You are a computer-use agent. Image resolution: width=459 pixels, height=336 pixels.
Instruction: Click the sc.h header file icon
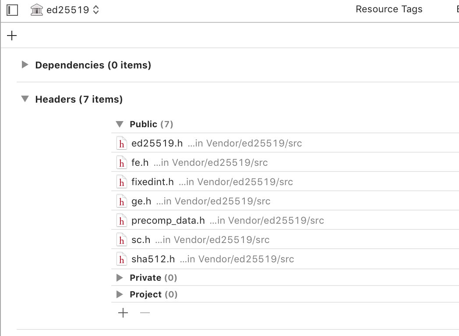[x=122, y=240]
